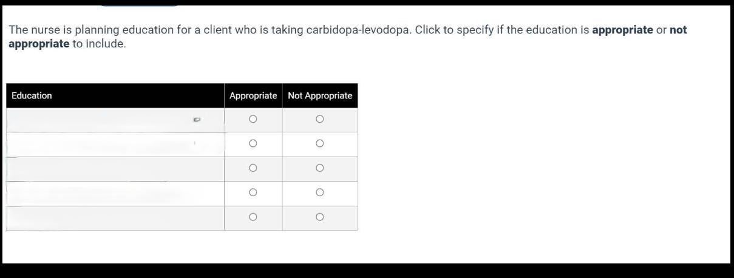Click the fifth row's blurred education cell
734x278 pixels.
click(115, 218)
